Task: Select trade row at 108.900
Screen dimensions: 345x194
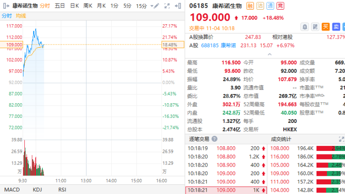Action: [x=226, y=165]
